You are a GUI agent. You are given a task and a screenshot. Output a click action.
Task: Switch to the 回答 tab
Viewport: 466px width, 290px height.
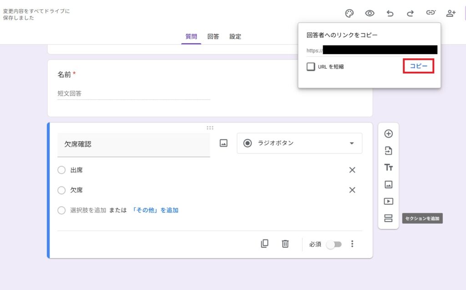tap(213, 37)
